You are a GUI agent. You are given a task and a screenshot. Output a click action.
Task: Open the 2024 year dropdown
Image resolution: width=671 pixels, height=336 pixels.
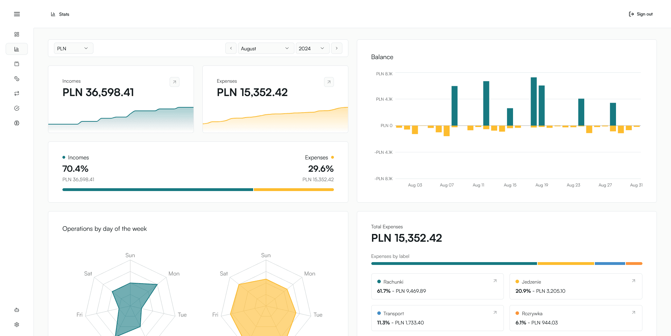pos(312,48)
